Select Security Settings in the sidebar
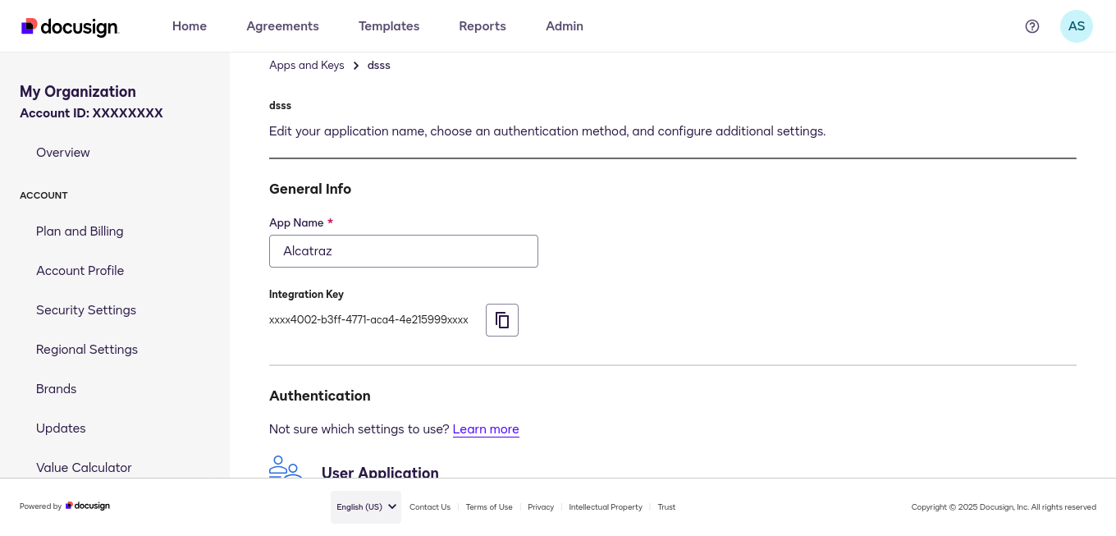Screen dimensions: 1116x536 point(86,309)
